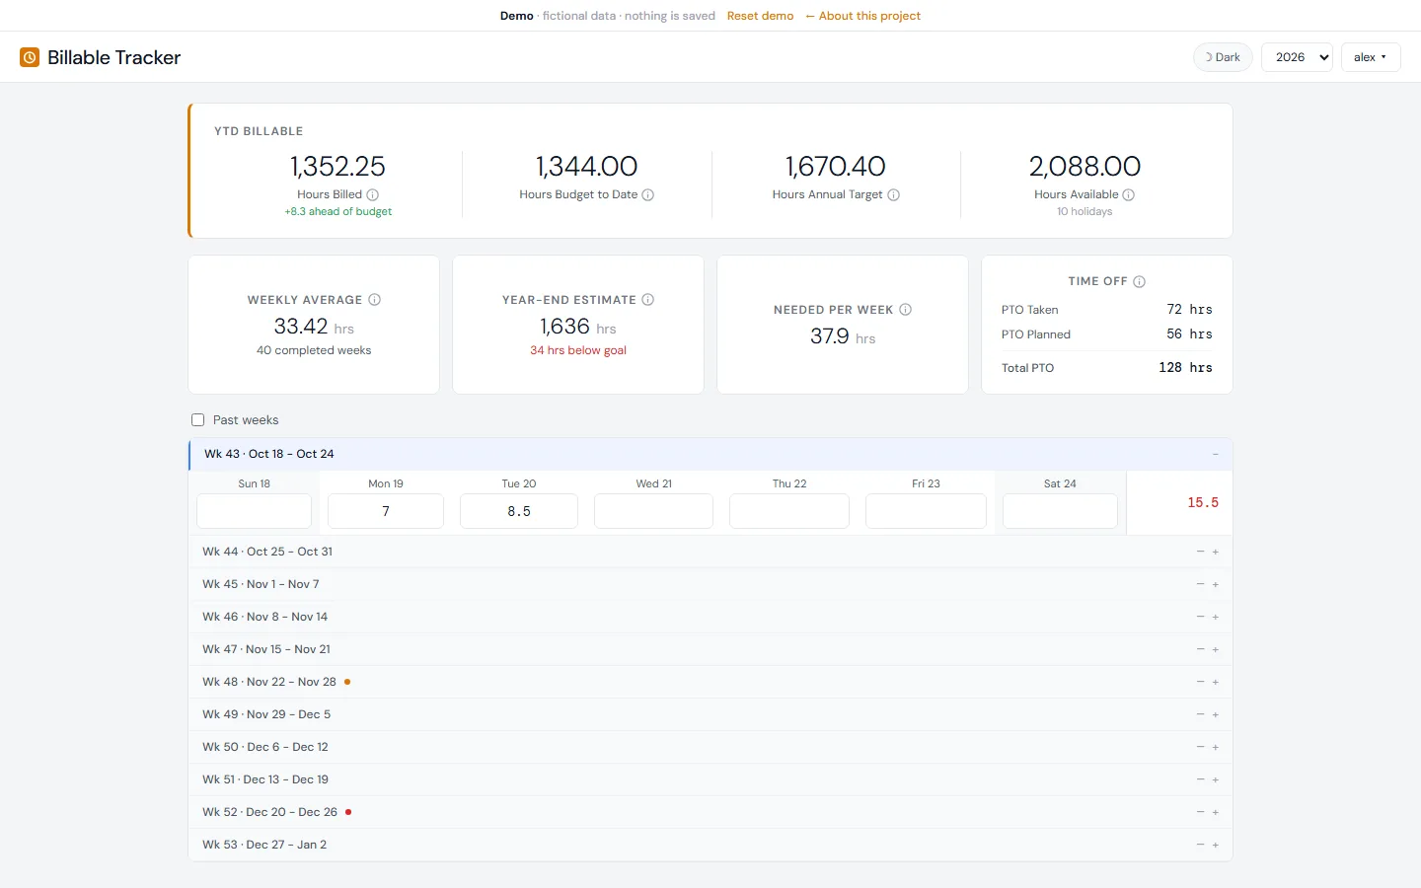Select the "Wk 51 · Dec 13 – Dec 19" row
This screenshot has height=888, width=1421.
click(710, 779)
